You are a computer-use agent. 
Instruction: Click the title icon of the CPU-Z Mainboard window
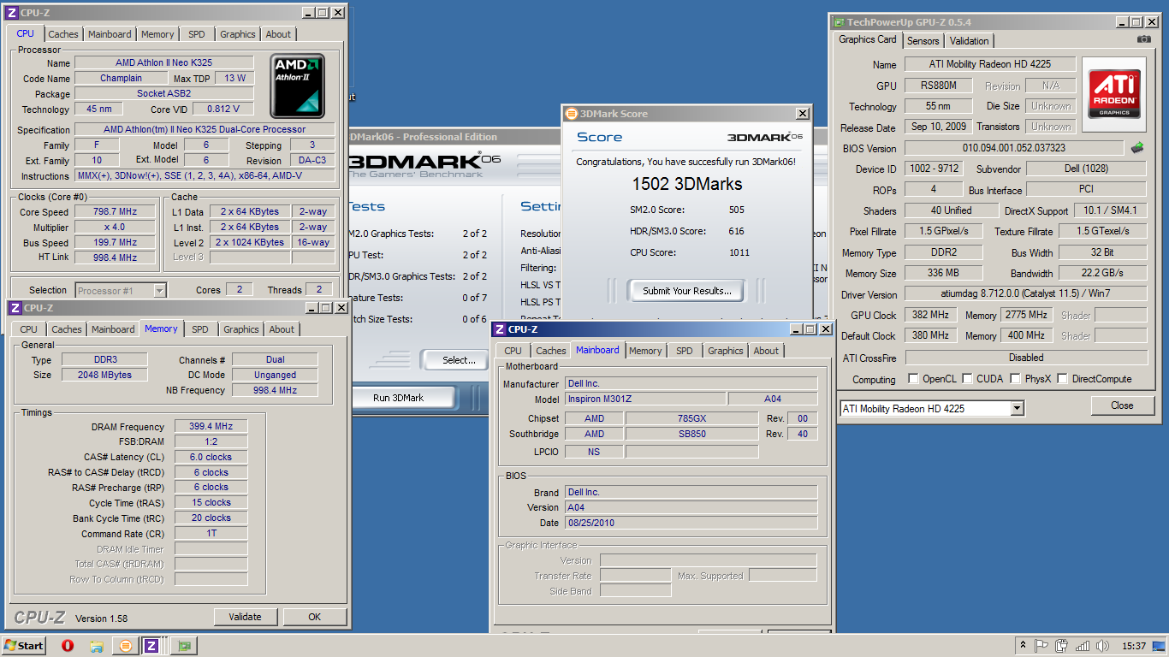tap(500, 329)
